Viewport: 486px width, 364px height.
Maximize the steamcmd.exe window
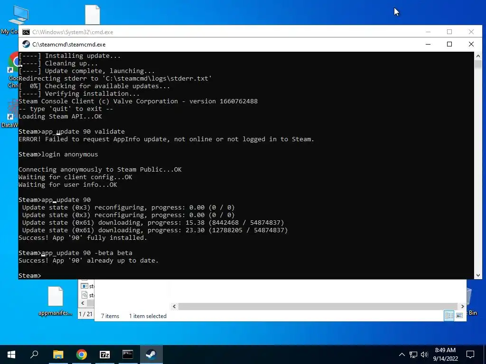(x=449, y=44)
